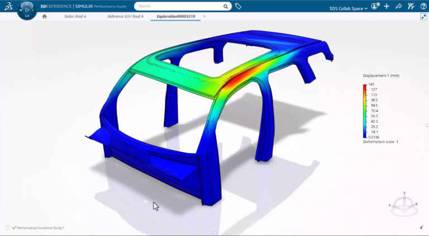
Task: Expand the 3DS Collab Space dropdown
Action: [348, 8]
